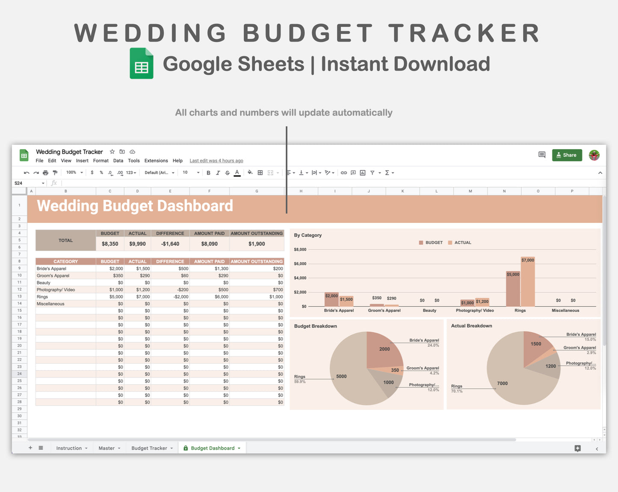The image size is (618, 492).
Task: Open the Budget Dashboard sheet tab menu
Action: pos(238,448)
